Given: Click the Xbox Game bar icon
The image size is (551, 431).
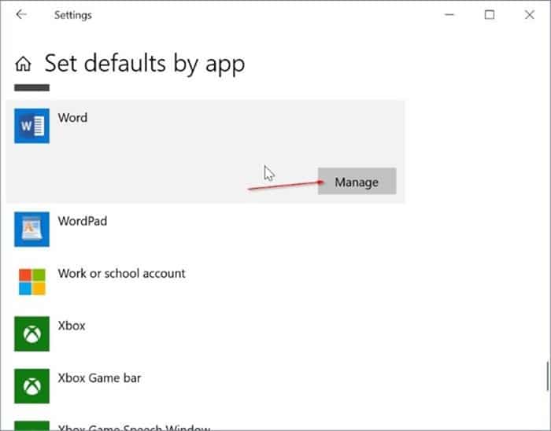Looking at the screenshot, I should (31, 386).
